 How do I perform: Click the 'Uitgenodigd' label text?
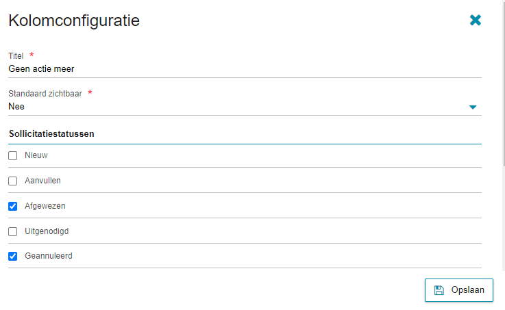click(47, 231)
